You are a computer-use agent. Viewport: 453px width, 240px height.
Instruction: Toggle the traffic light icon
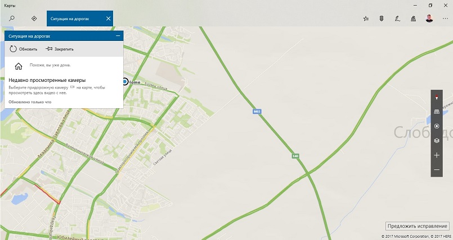(382, 19)
